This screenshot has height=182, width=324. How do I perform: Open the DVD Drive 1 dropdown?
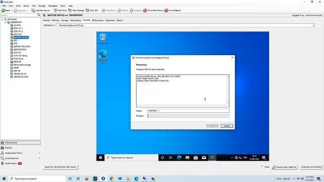click(313, 25)
